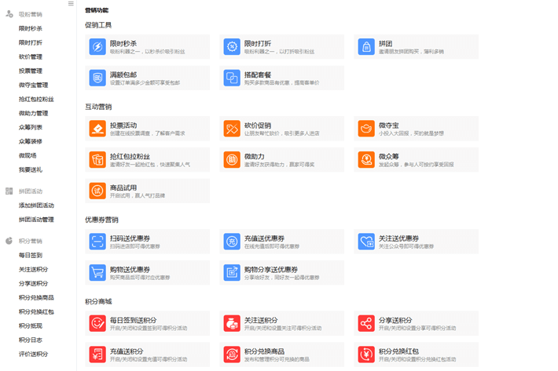Click the 微助力 boost icon

click(x=232, y=160)
